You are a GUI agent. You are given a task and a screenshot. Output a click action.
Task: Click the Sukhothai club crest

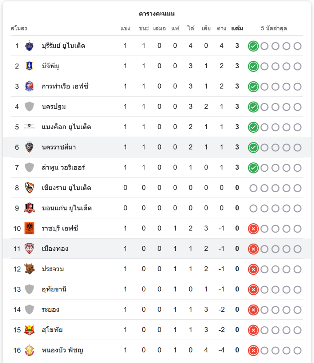coord(29,330)
